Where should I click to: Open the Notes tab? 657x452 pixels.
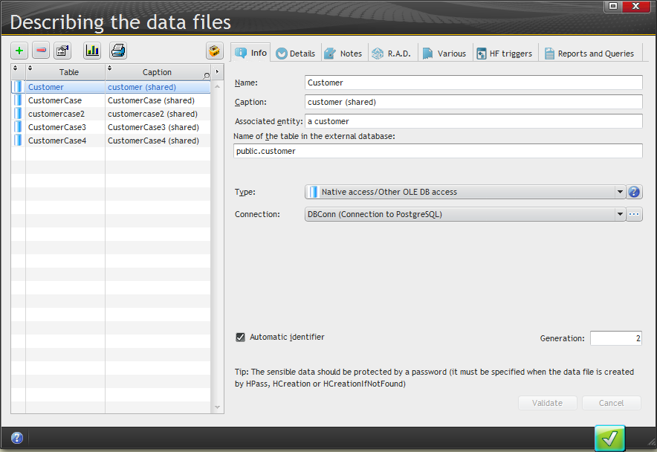point(343,54)
